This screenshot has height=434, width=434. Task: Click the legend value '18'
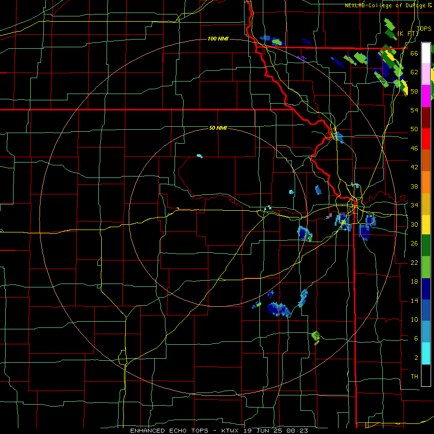coord(414,282)
